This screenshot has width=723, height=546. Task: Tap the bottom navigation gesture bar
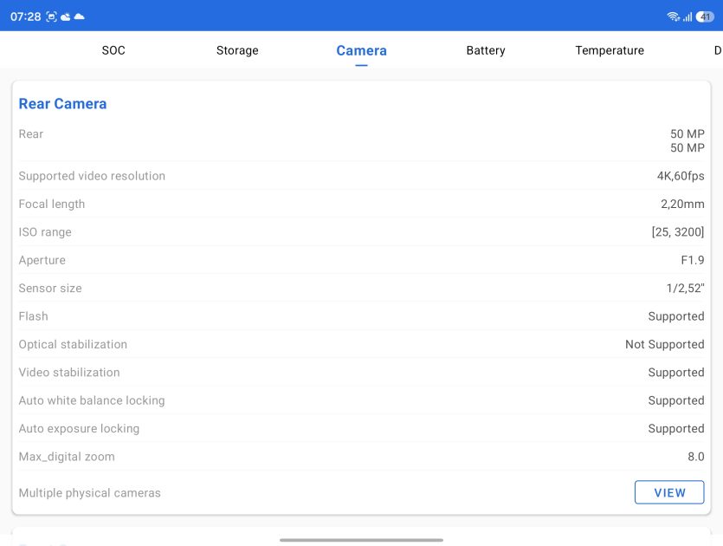pyautogui.click(x=362, y=540)
